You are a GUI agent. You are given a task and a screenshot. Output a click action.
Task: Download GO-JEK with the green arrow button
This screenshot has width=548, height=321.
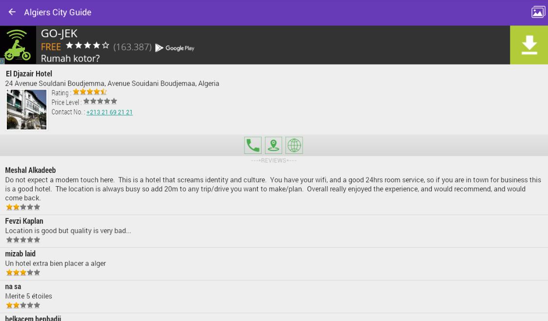[529, 45]
